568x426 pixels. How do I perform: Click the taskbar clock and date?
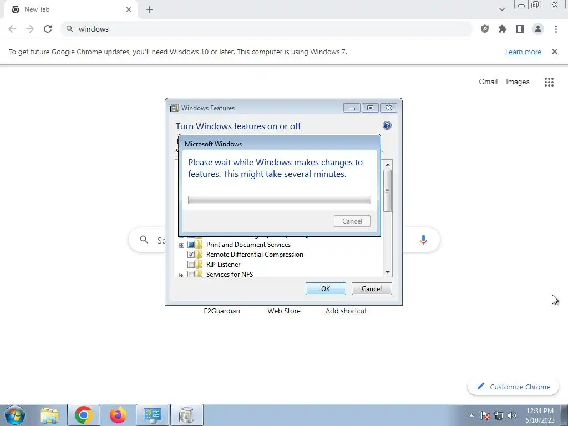pyautogui.click(x=540, y=415)
